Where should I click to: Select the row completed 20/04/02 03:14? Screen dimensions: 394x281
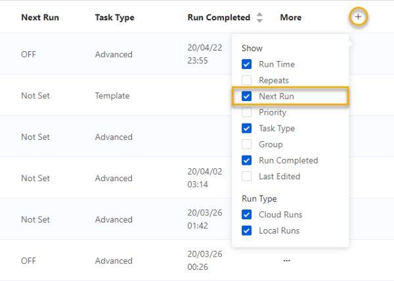[116, 178]
